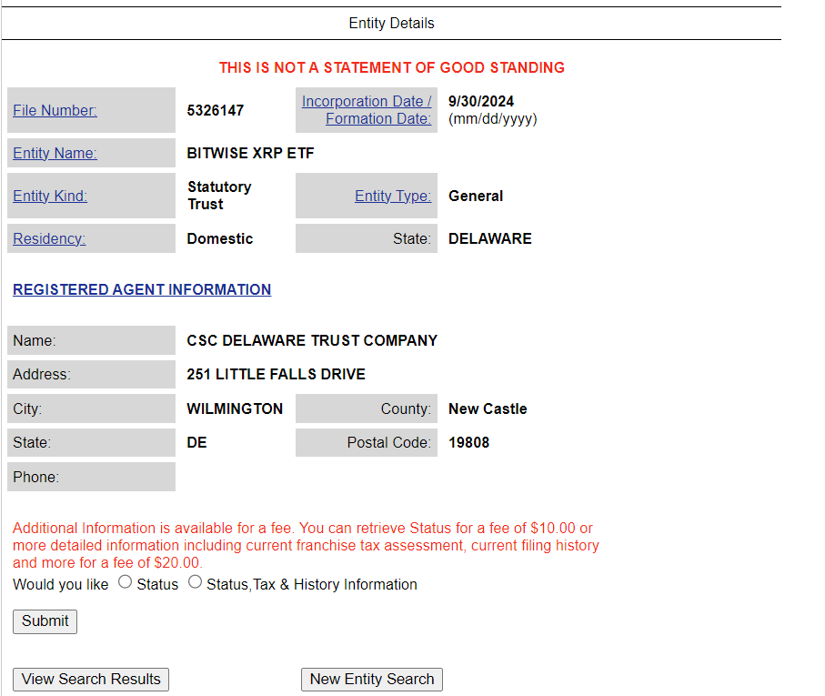Image resolution: width=825 pixels, height=696 pixels.
Task: Click the Residency link
Action: pos(49,238)
